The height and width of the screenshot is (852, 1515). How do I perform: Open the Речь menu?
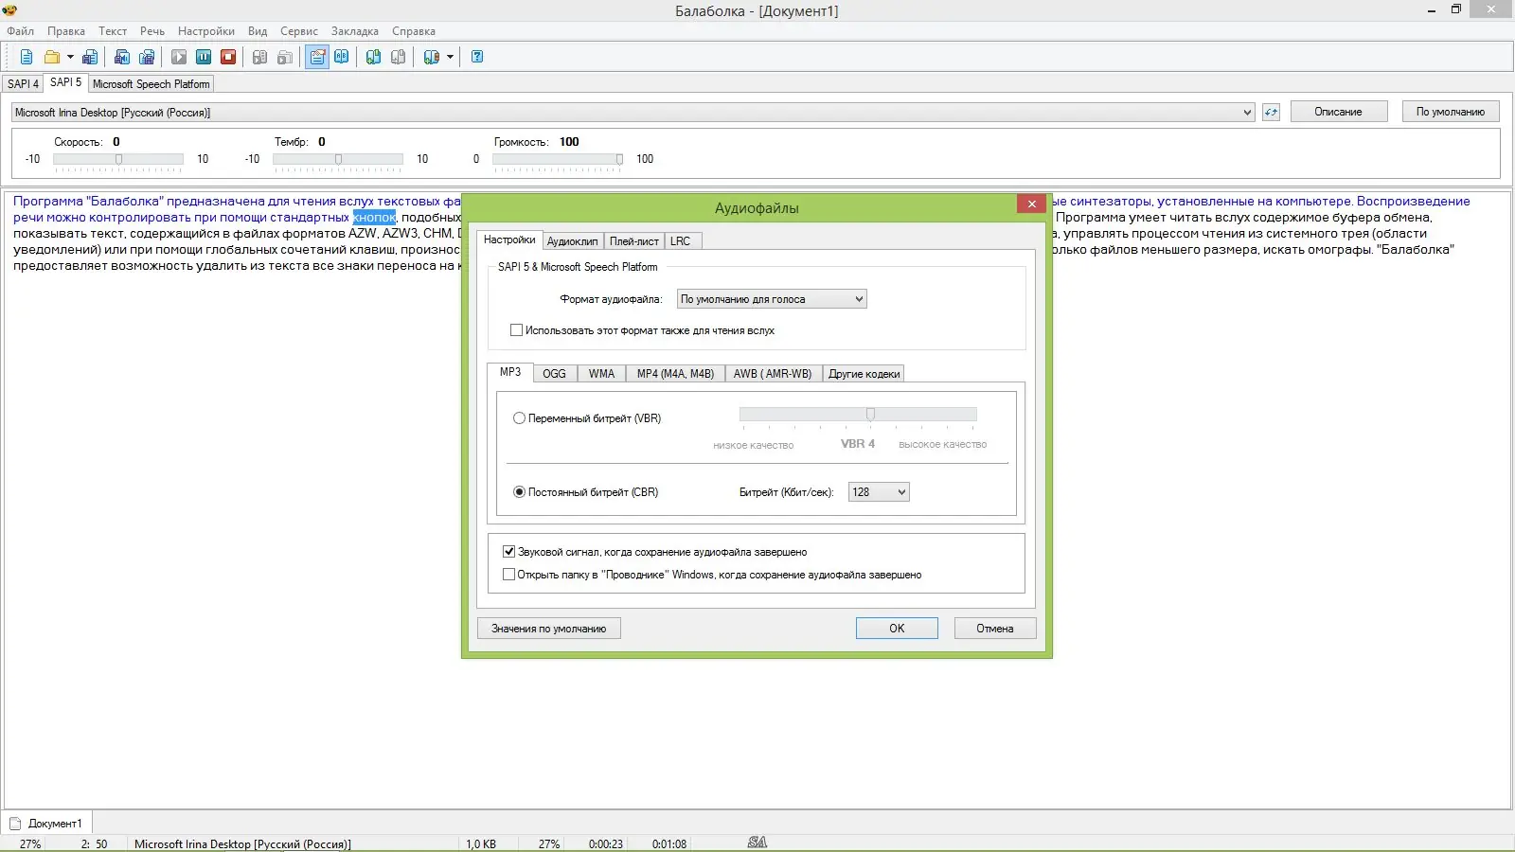[x=152, y=31]
